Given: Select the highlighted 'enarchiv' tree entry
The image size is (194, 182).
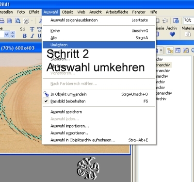Looking at the screenshot, I should 163,65.
